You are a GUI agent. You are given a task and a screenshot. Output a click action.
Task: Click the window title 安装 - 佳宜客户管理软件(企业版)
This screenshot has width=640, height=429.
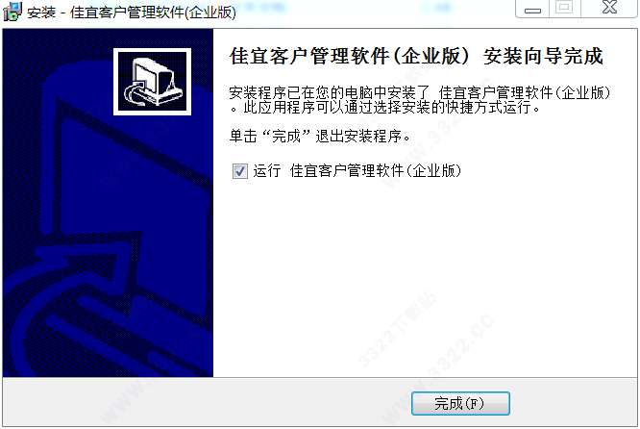[132, 13]
